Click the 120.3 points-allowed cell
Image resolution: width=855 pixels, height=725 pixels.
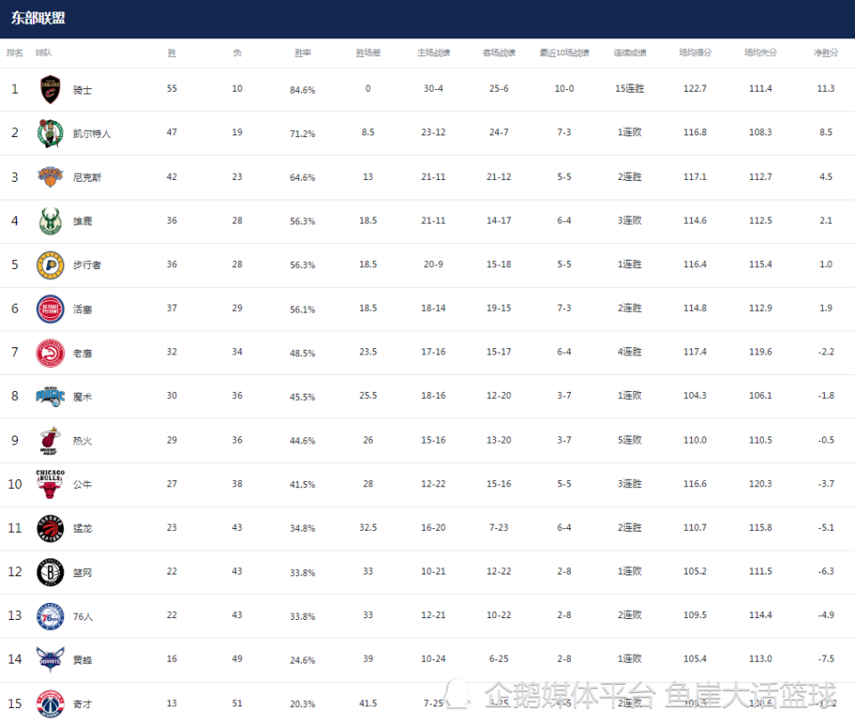(761, 484)
